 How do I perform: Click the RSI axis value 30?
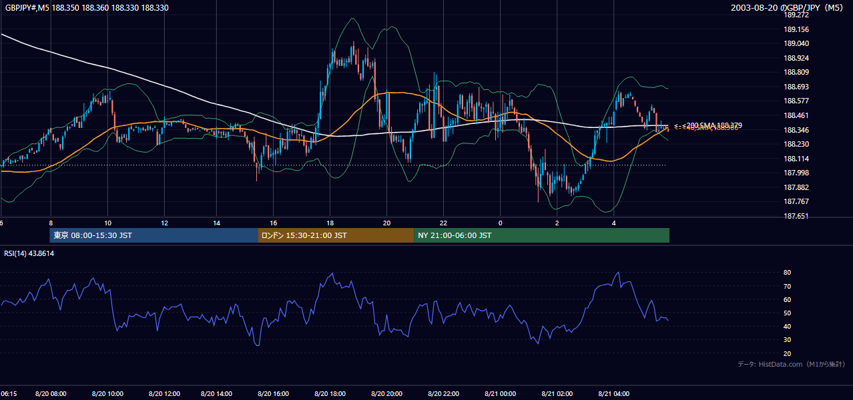[x=788, y=340]
